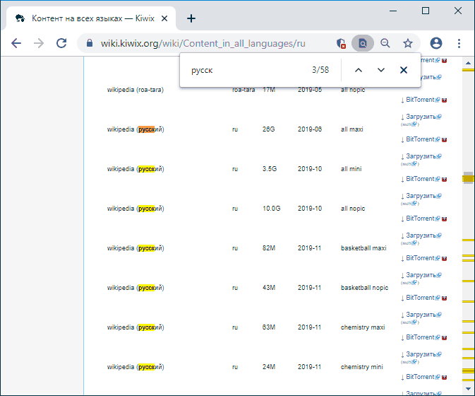Screen dimensions: 475x396
Task: Click the '3.5G' size cell
Action: [x=270, y=169]
